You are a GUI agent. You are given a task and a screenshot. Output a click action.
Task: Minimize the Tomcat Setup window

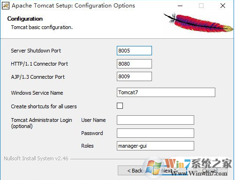[180, 6]
